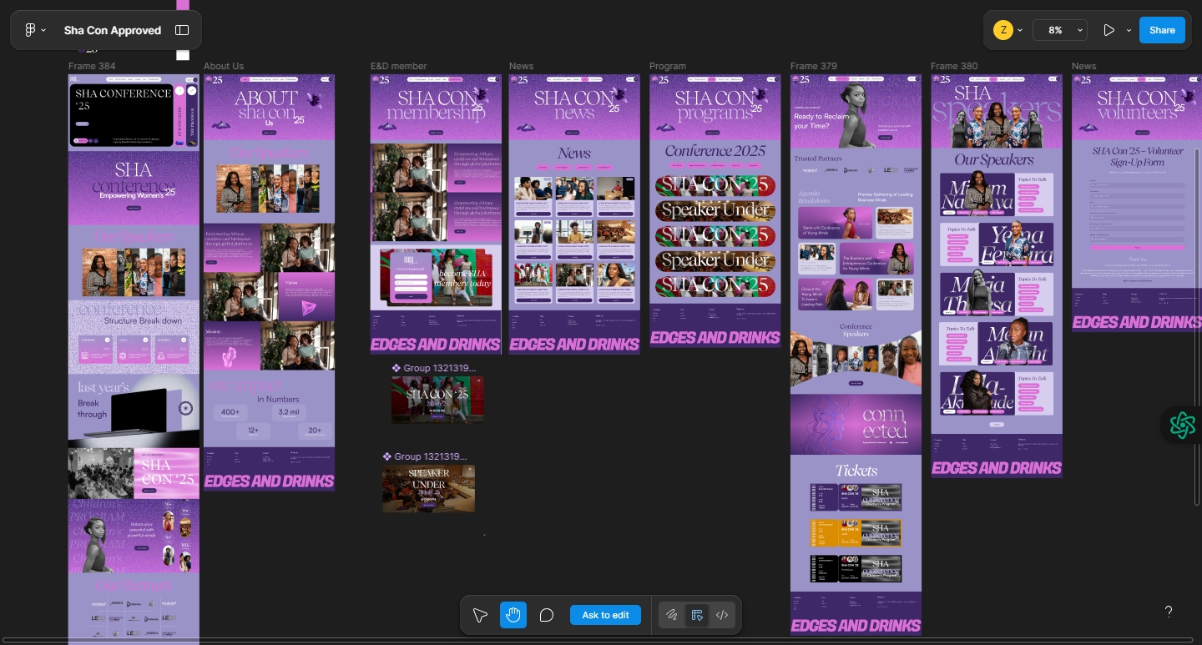Click the SPEAKER UNDER group thumbnail
Screen dimensions: 1202x645
pyautogui.click(x=428, y=488)
